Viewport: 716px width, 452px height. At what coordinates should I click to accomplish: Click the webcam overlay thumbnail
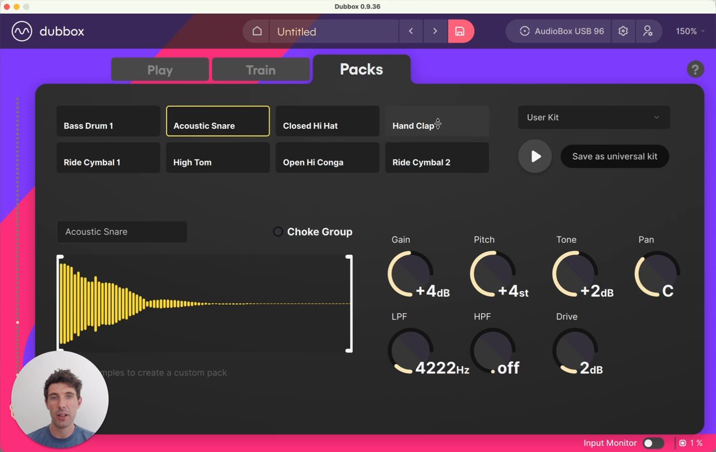pos(60,399)
